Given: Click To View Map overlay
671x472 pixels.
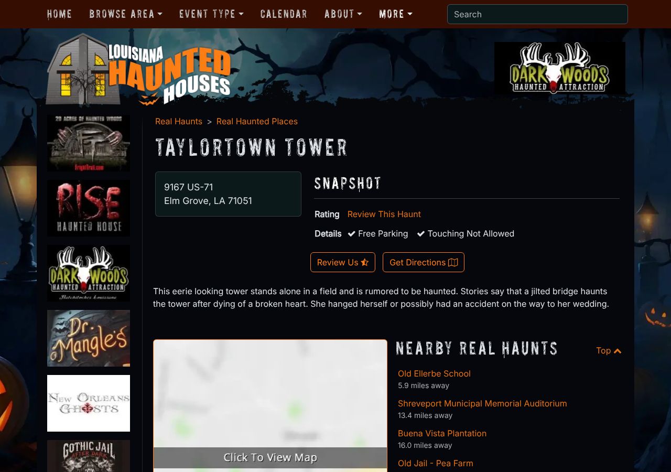Looking at the screenshot, I should click(270, 457).
